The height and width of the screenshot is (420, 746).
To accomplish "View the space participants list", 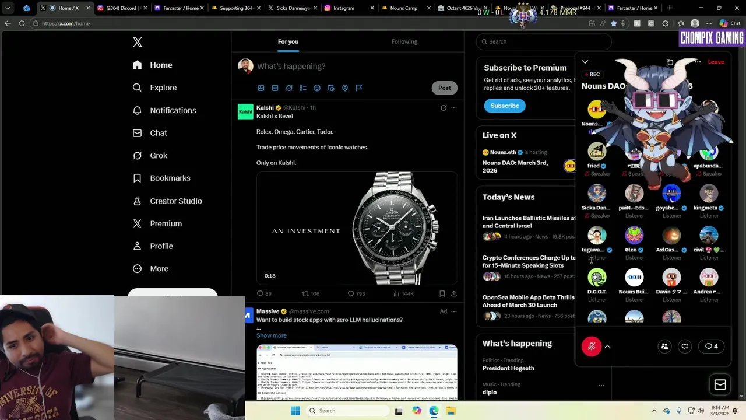I will coord(664,346).
